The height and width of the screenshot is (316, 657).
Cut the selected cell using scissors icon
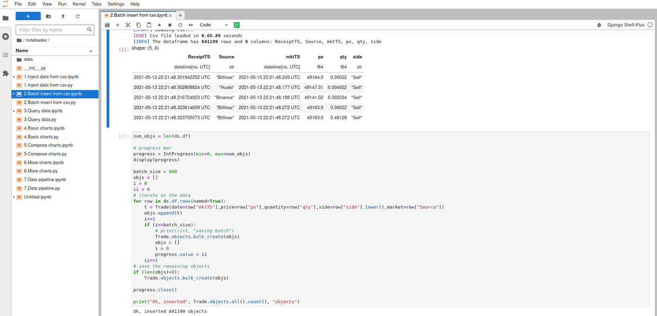pyautogui.click(x=128, y=25)
